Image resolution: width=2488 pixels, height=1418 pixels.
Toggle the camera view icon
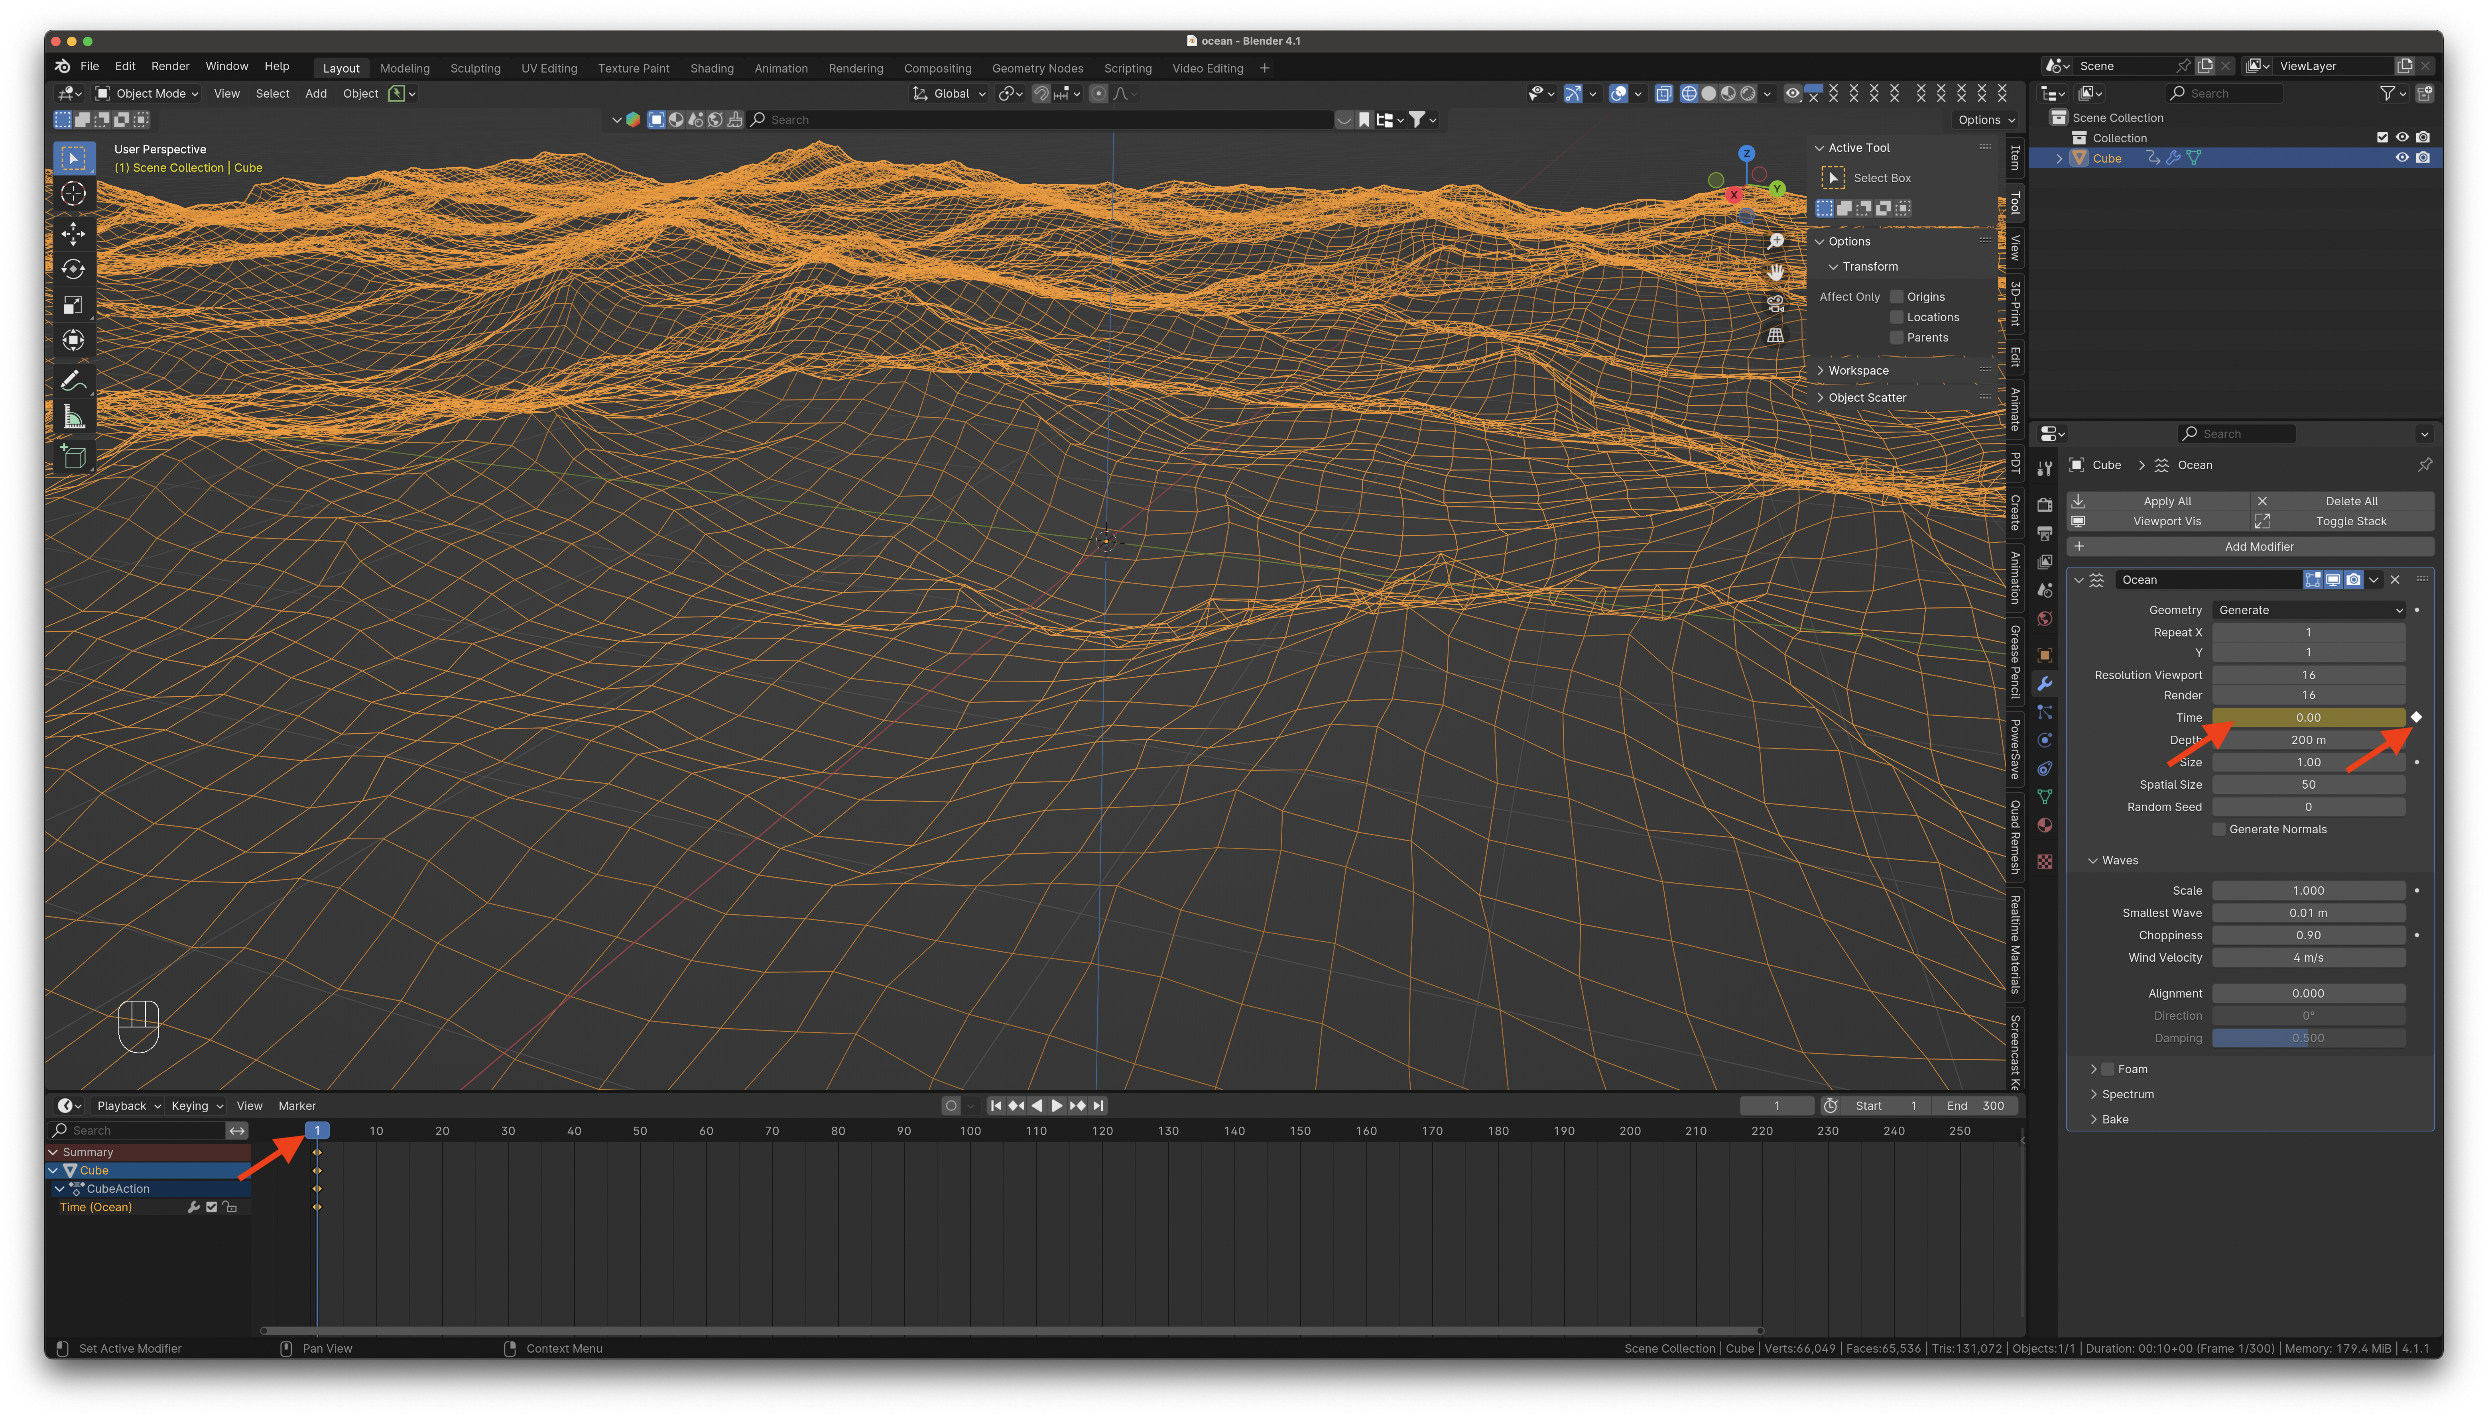coord(1776,304)
